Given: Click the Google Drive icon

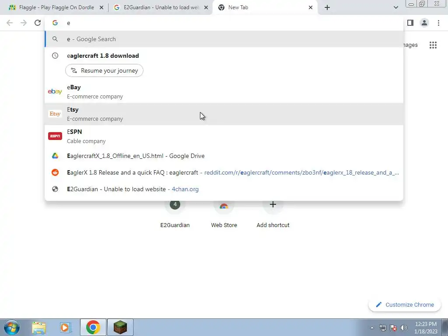Looking at the screenshot, I should (x=55, y=156).
